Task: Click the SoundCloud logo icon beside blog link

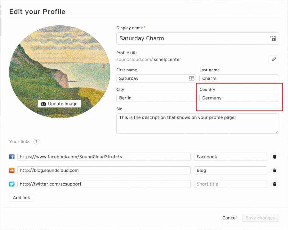Action: 12,171
